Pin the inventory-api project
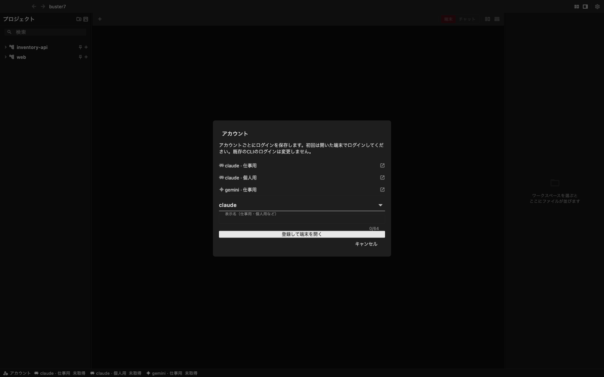 (x=80, y=47)
